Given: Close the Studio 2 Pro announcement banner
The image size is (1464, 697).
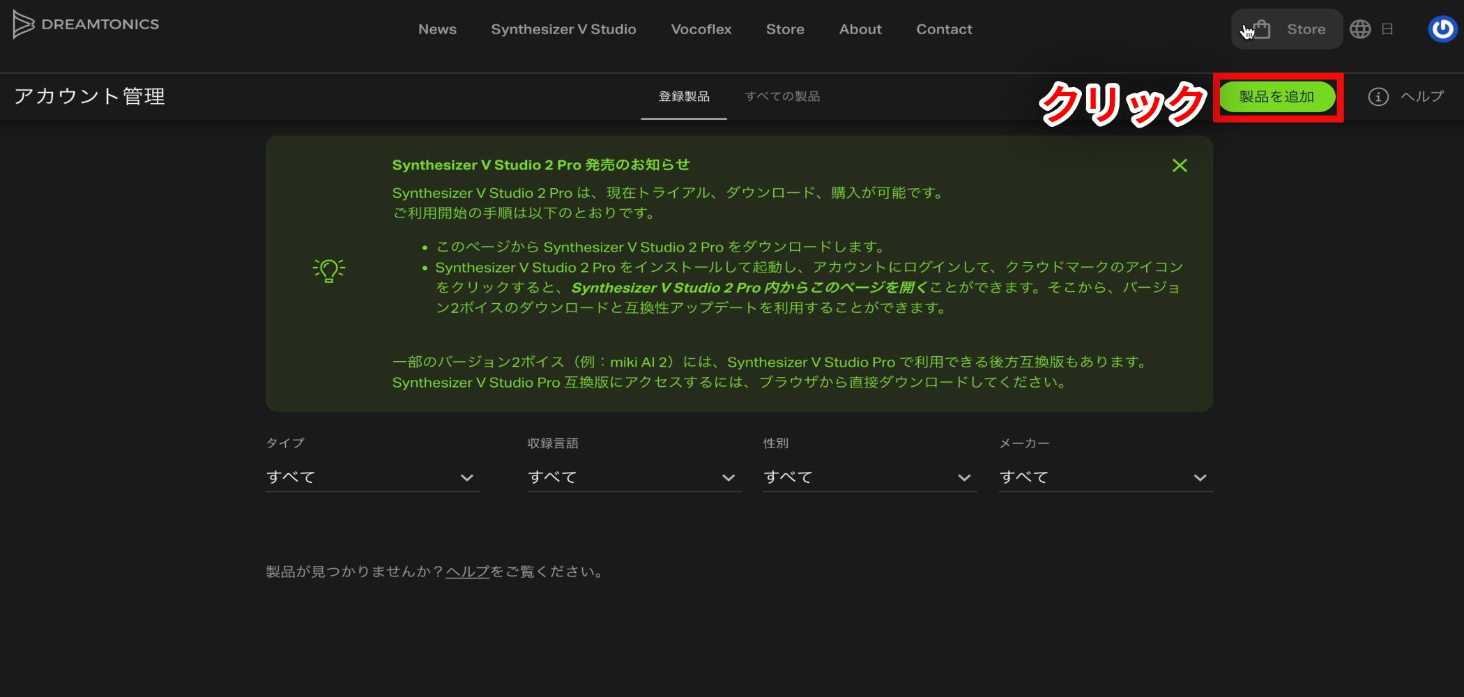Looking at the screenshot, I should (1180, 165).
